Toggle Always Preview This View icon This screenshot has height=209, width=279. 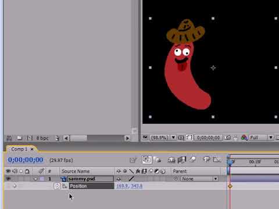point(145,138)
